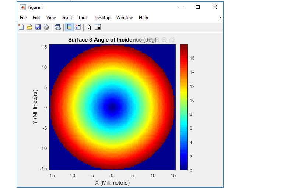Click the zoom out magnifier above plot
This screenshot has width=298, height=189.
point(164,40)
